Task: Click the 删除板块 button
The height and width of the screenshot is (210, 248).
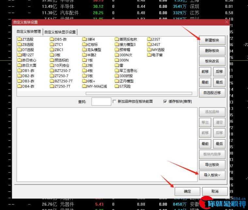Action: point(212,51)
